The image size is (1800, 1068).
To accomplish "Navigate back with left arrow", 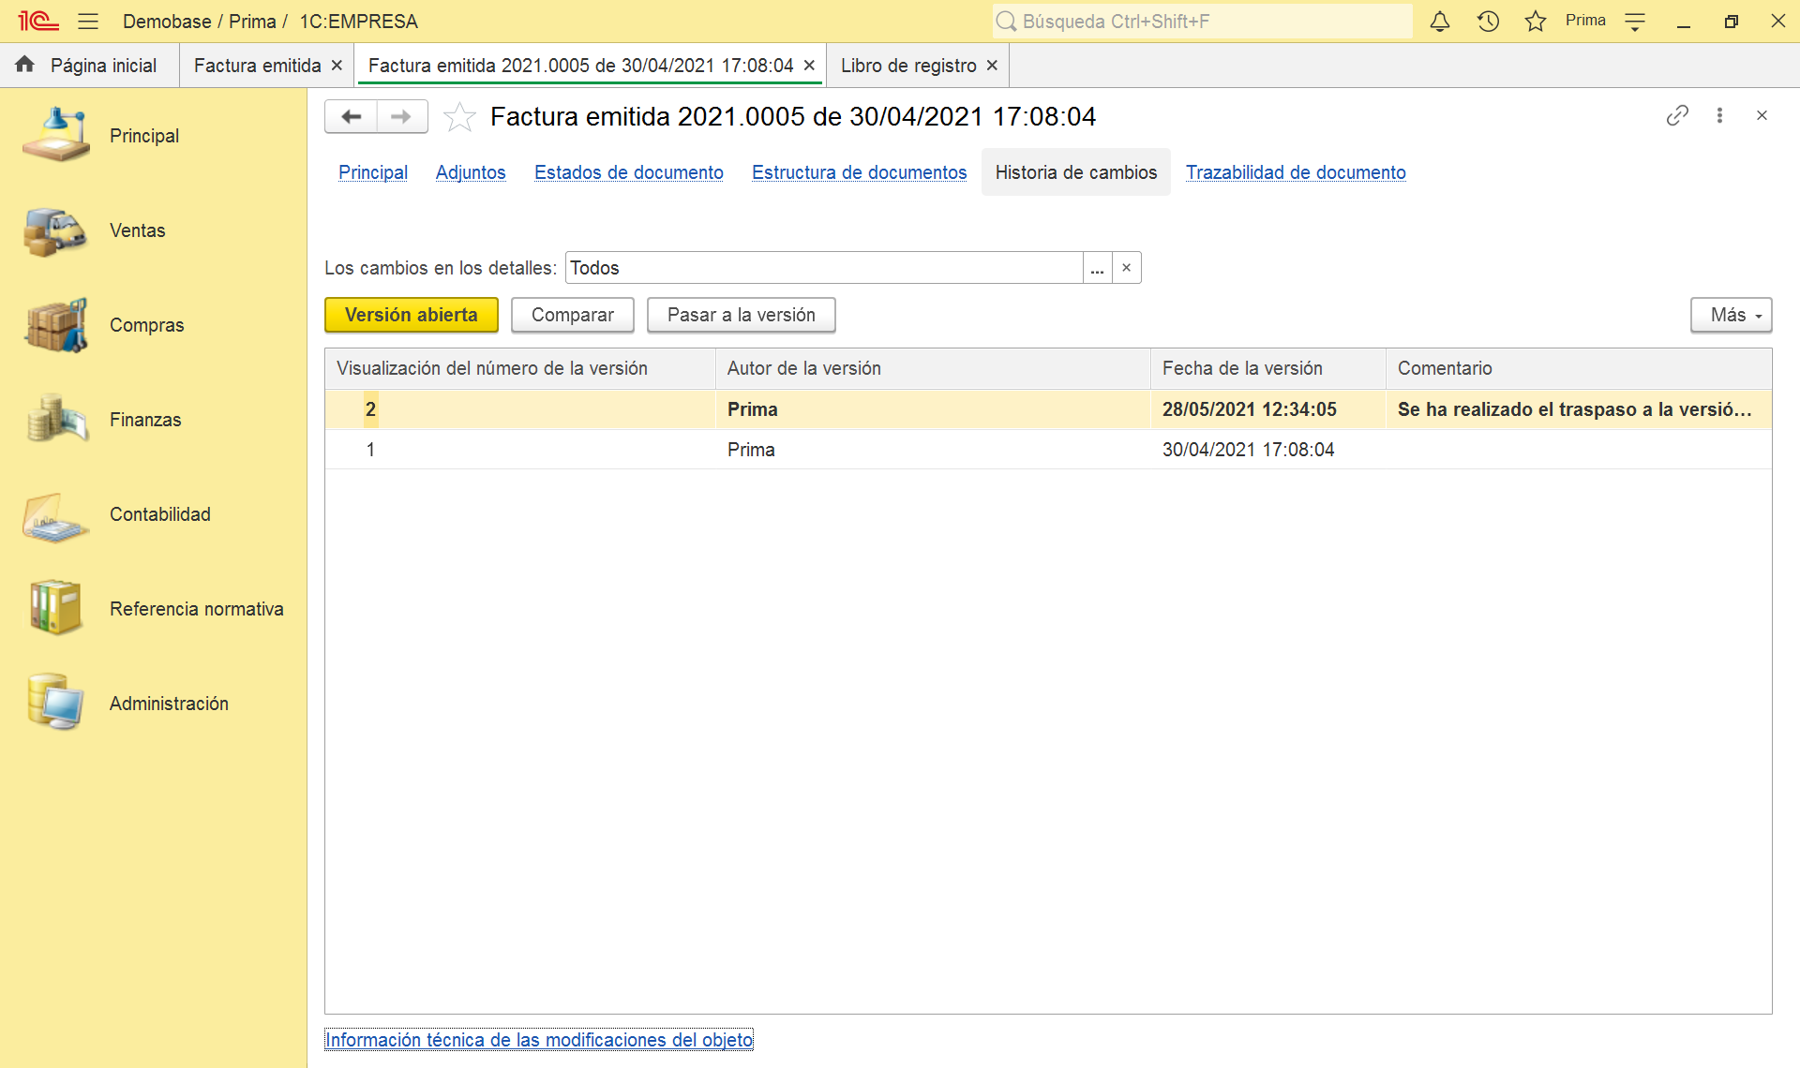I will click(352, 117).
